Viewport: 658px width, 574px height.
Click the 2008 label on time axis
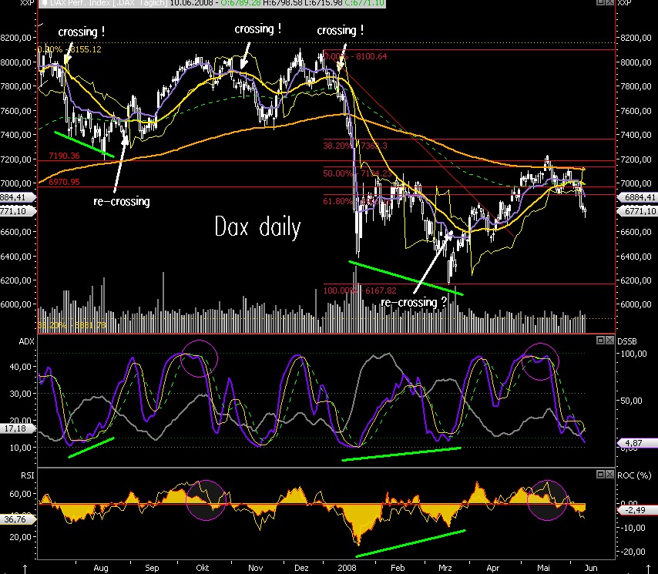[347, 568]
